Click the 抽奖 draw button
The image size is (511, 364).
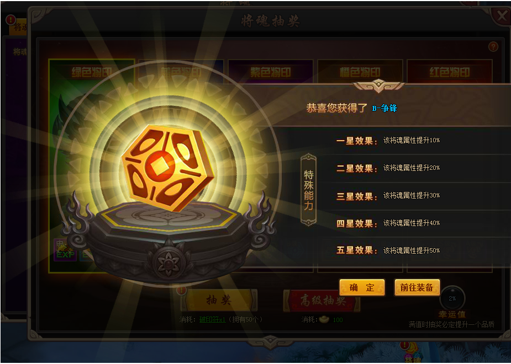point(219,300)
